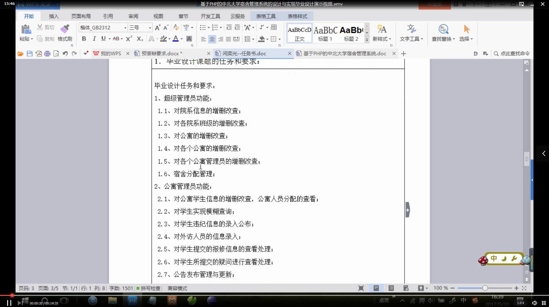Set justify paragraph alignment

click(x=228, y=39)
